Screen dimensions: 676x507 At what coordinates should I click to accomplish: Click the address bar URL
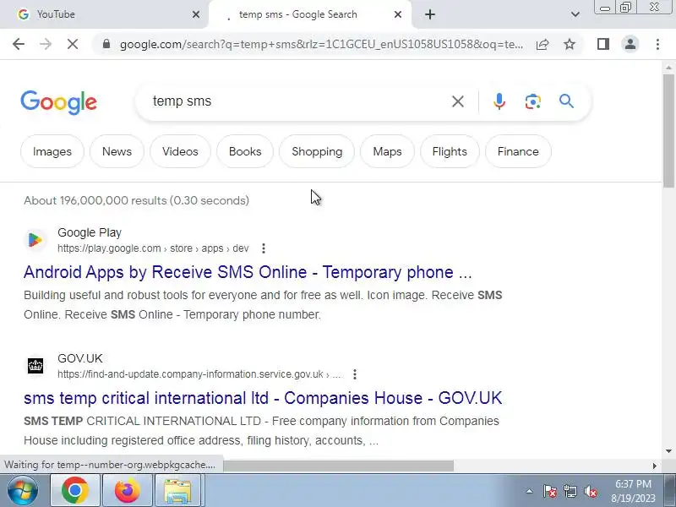coord(322,44)
